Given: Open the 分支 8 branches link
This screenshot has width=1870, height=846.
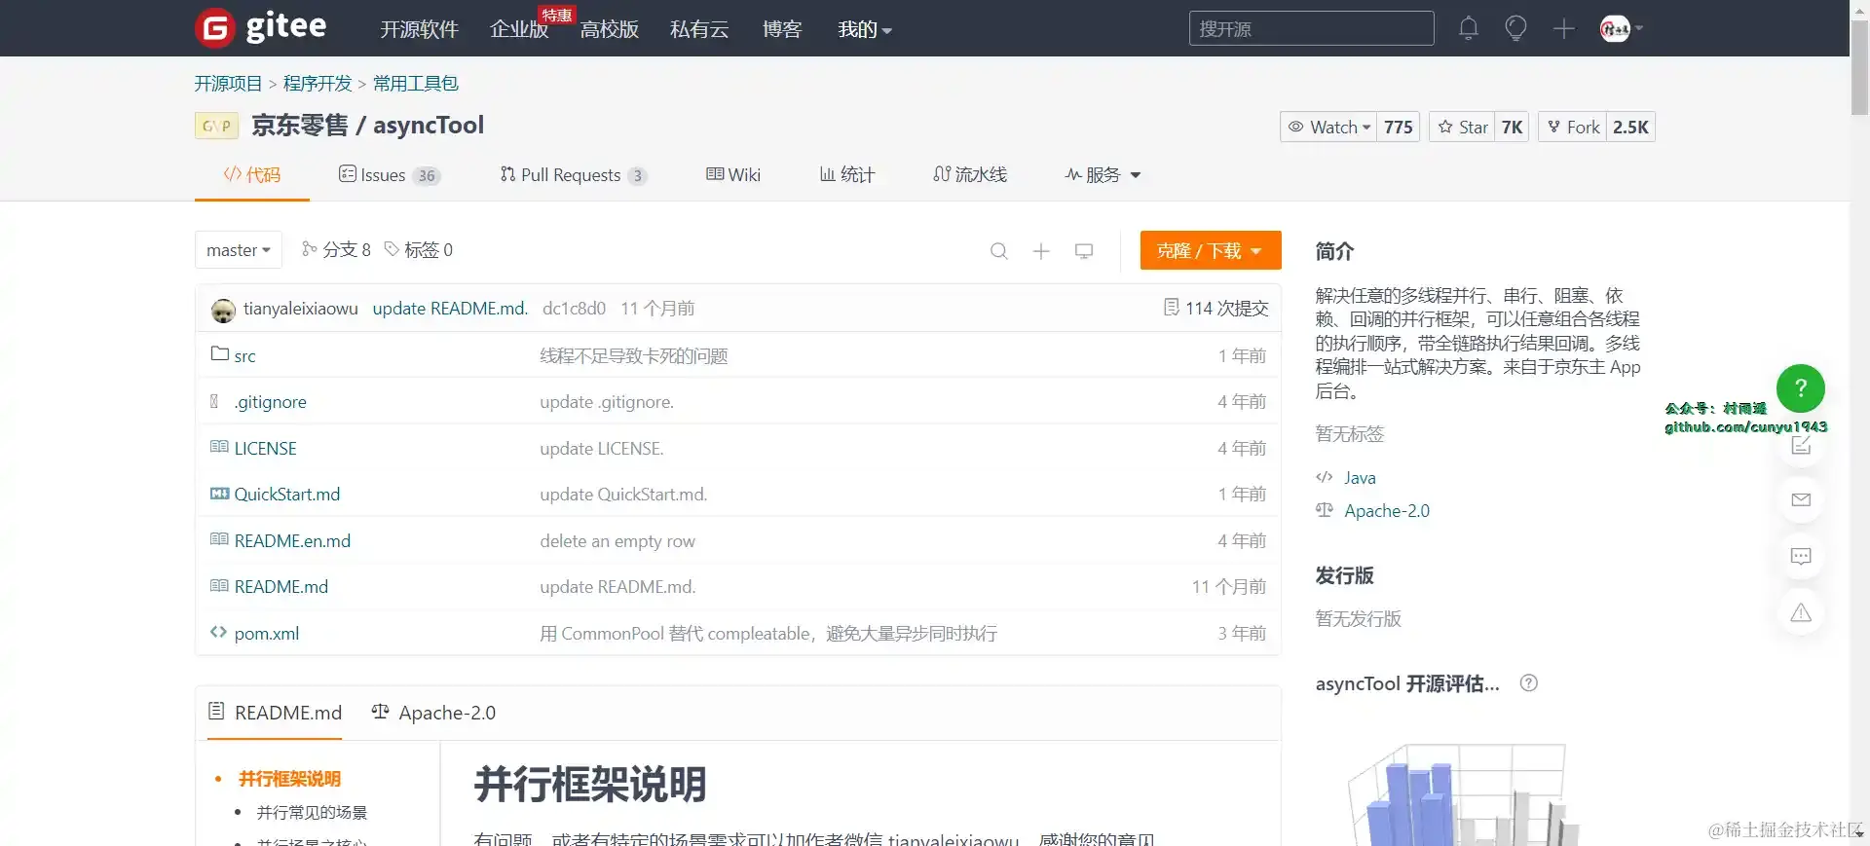Looking at the screenshot, I should (x=336, y=250).
